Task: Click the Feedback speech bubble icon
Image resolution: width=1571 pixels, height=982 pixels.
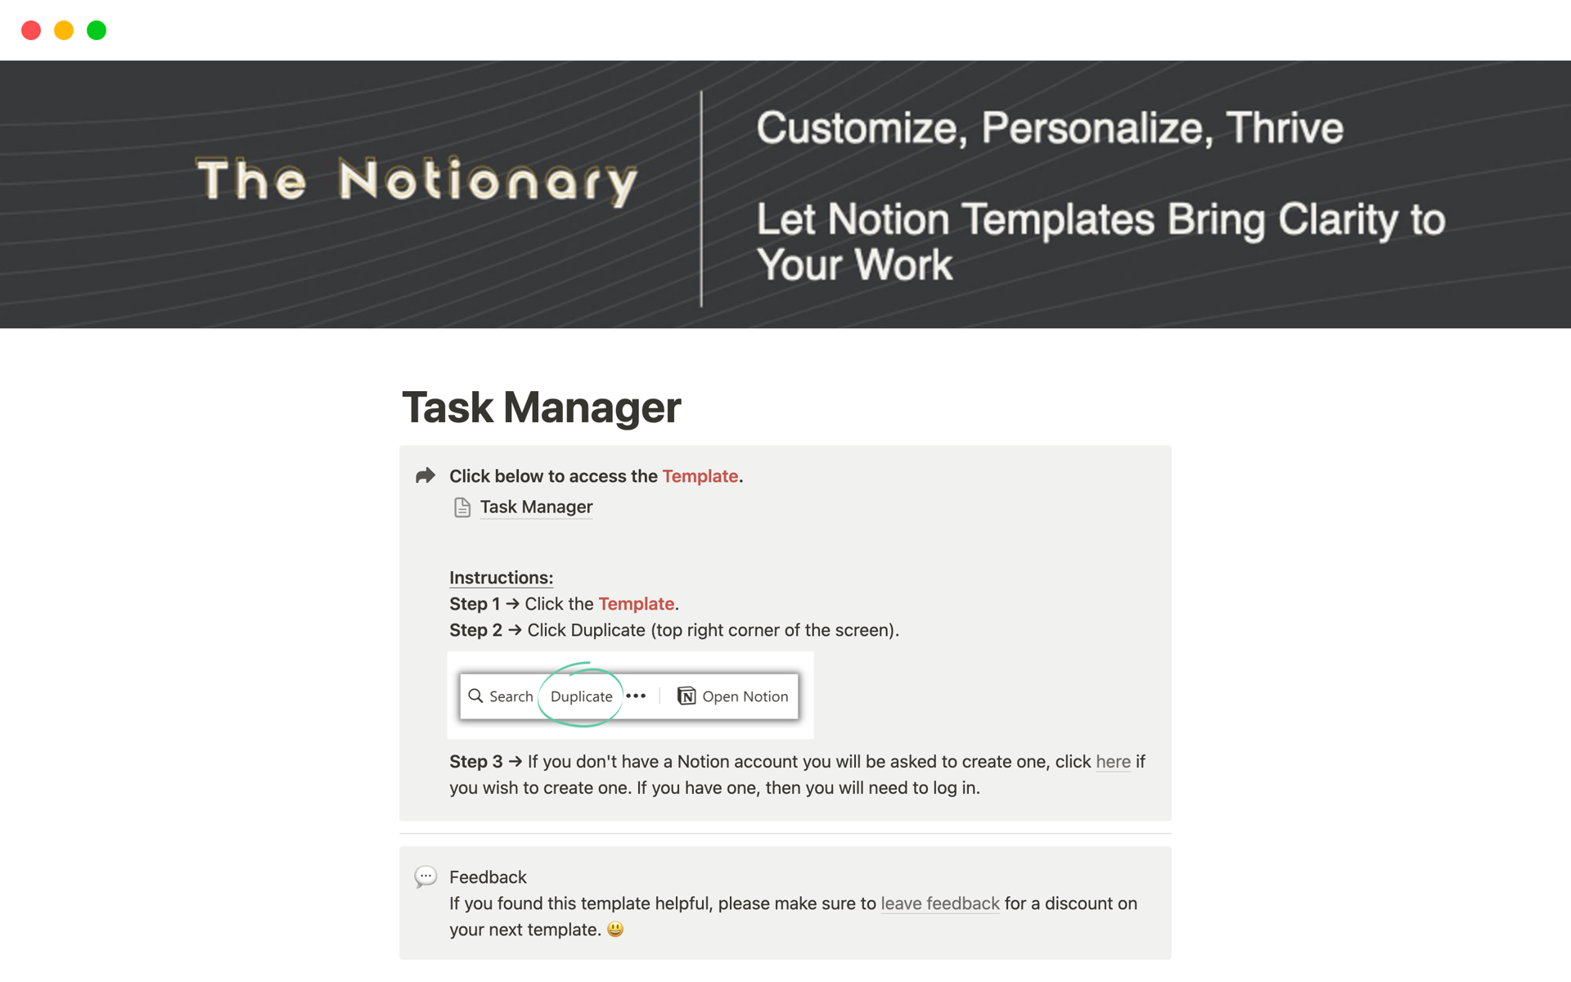Action: [x=425, y=876]
